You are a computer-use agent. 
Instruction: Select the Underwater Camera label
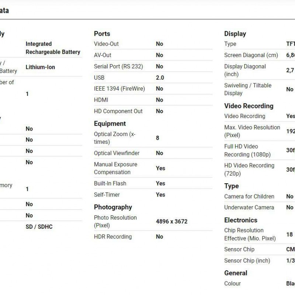(249, 207)
